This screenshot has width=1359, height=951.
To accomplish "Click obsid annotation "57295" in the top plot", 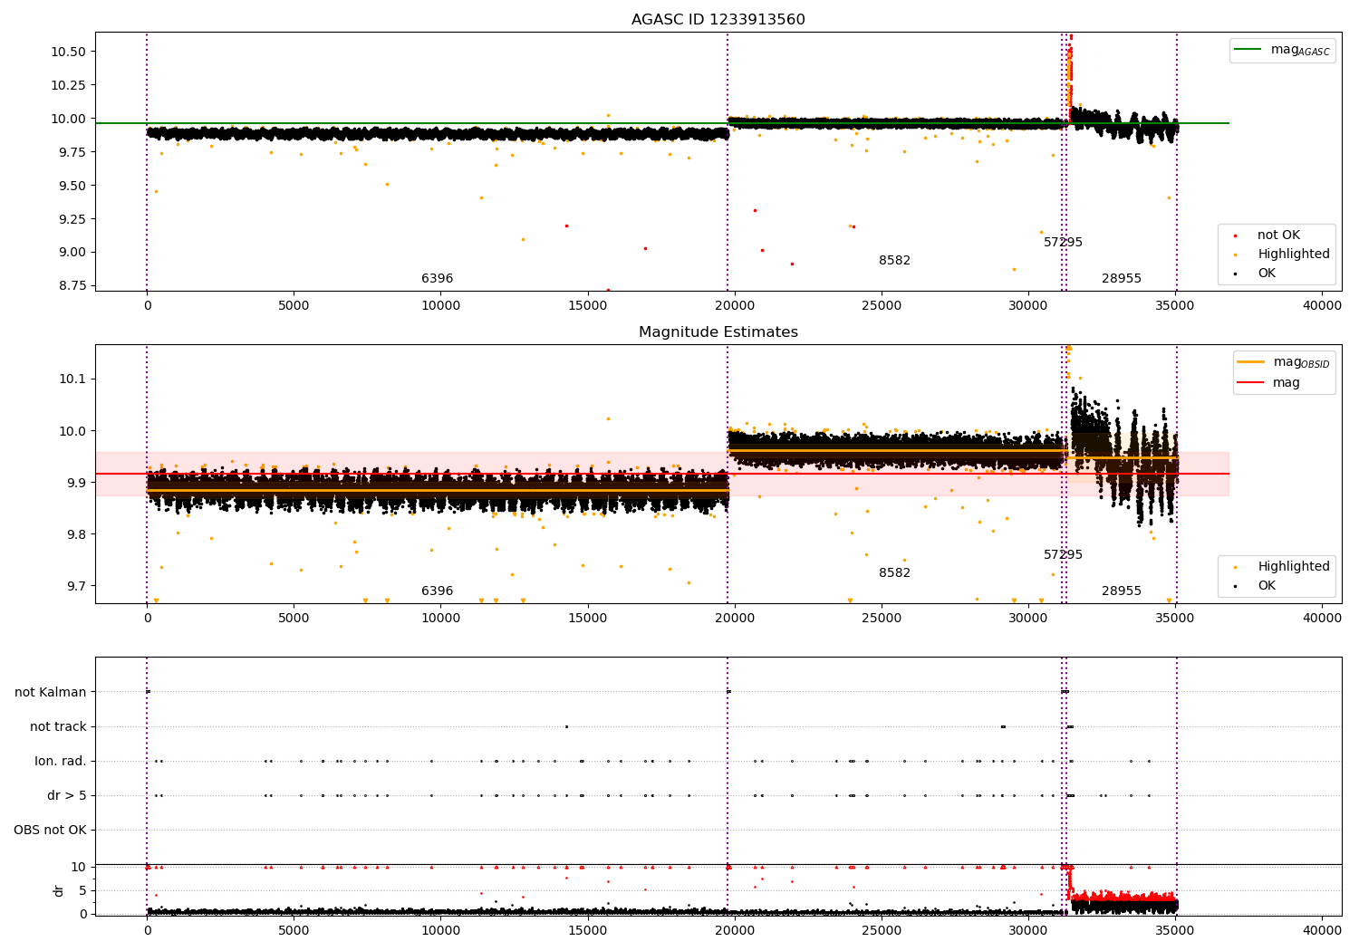I will [1063, 243].
